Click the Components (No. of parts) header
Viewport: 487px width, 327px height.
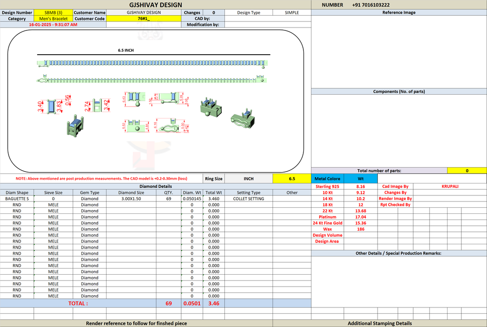[x=399, y=92]
